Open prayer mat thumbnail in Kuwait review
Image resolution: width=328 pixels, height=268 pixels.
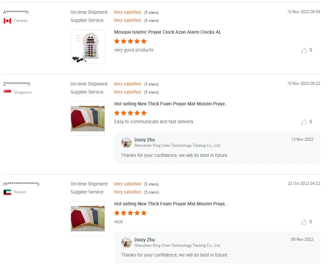pyautogui.click(x=87, y=219)
